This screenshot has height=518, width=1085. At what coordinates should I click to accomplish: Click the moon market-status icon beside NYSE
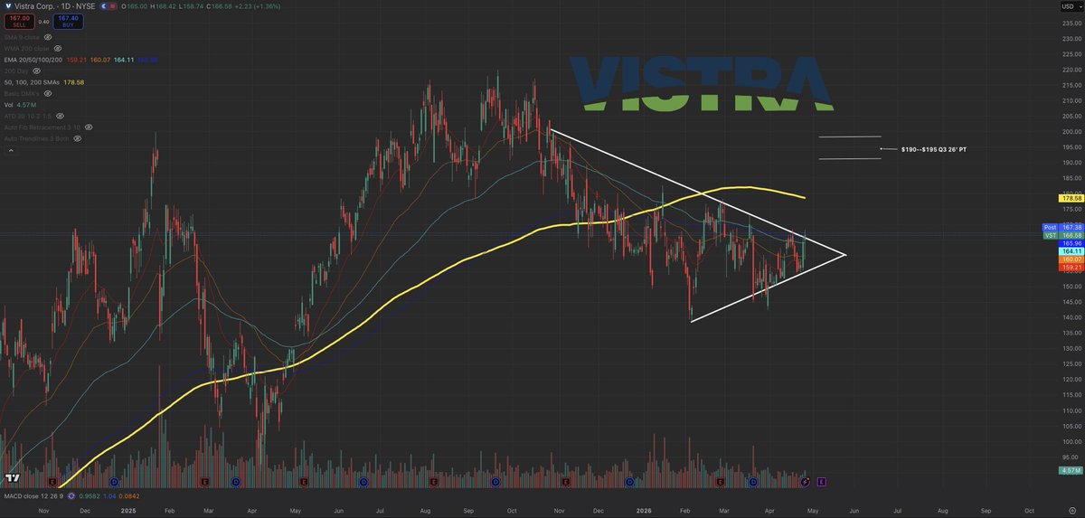[x=104, y=6]
